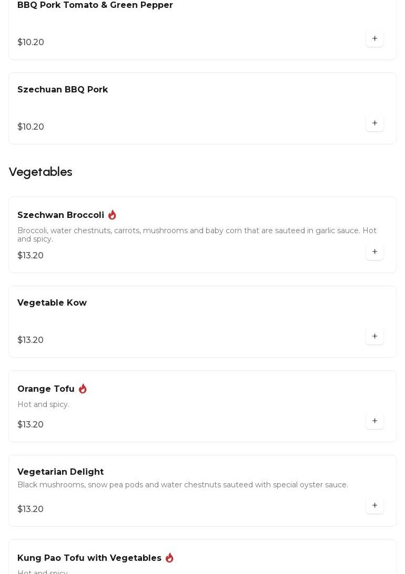This screenshot has height=574, width=405.
Task: Click the Vegetables section heading
Action: click(40, 172)
